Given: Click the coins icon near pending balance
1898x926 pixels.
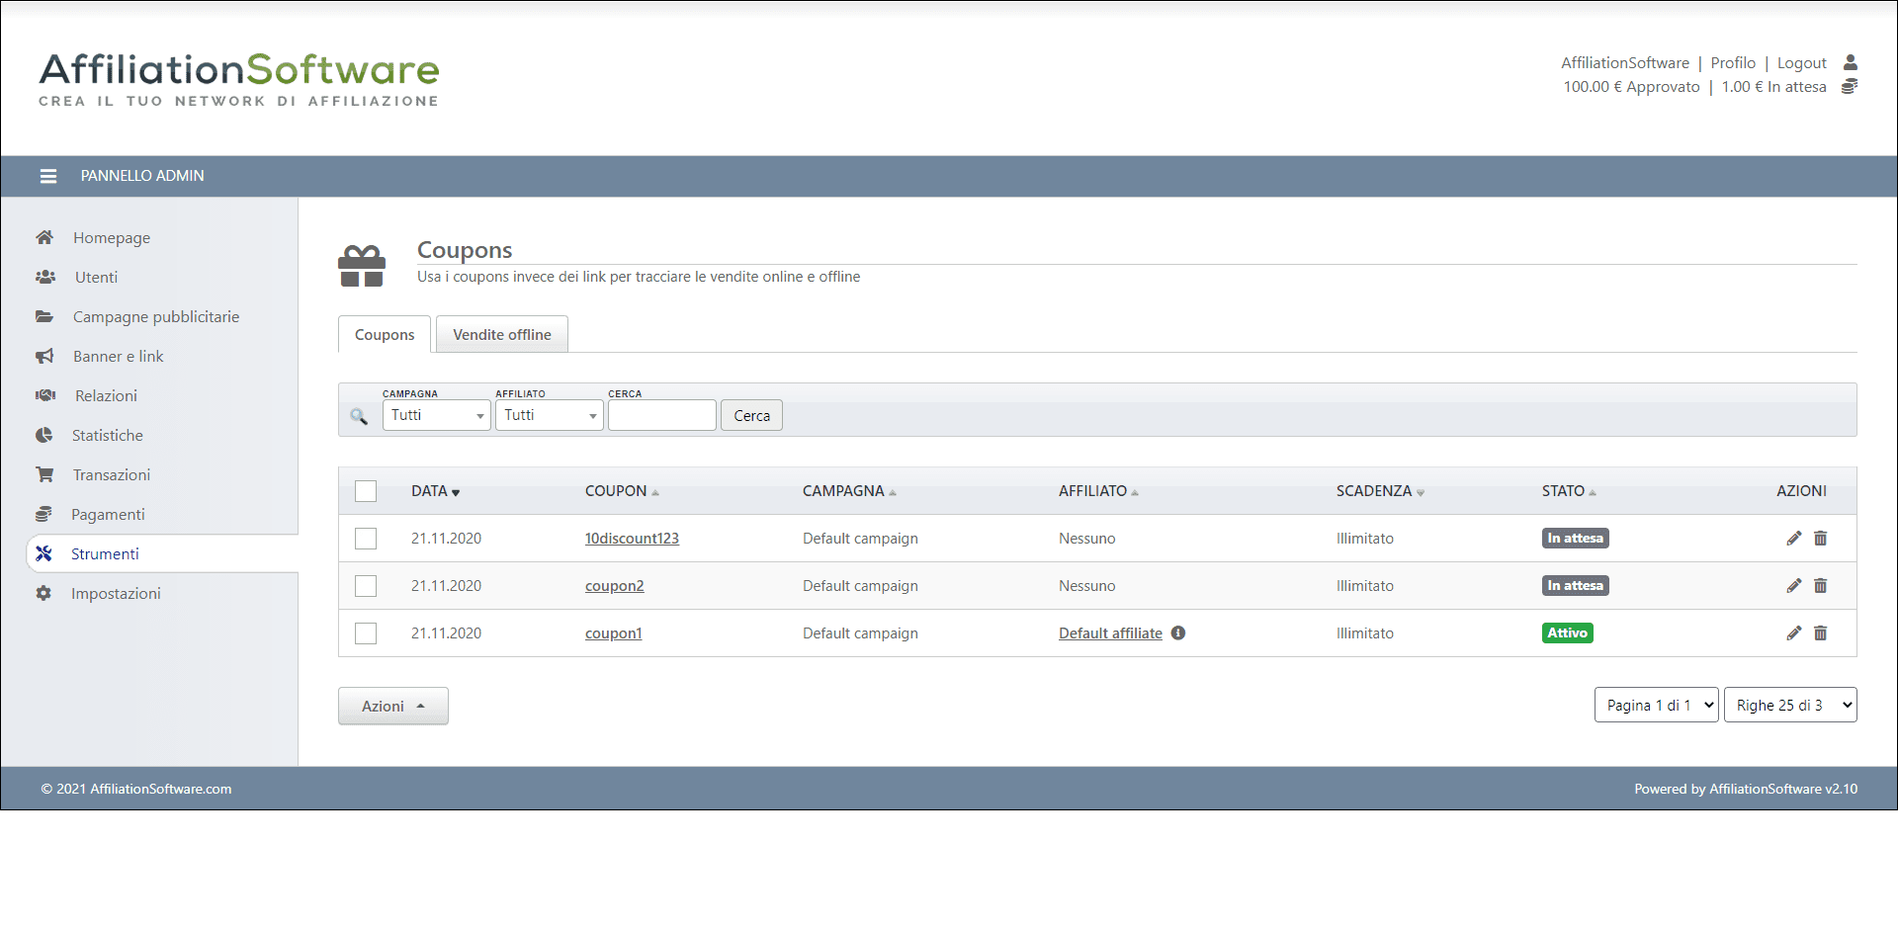Looking at the screenshot, I should (x=1849, y=87).
